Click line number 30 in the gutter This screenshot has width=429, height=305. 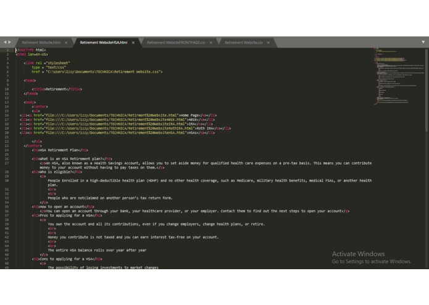click(x=7, y=181)
